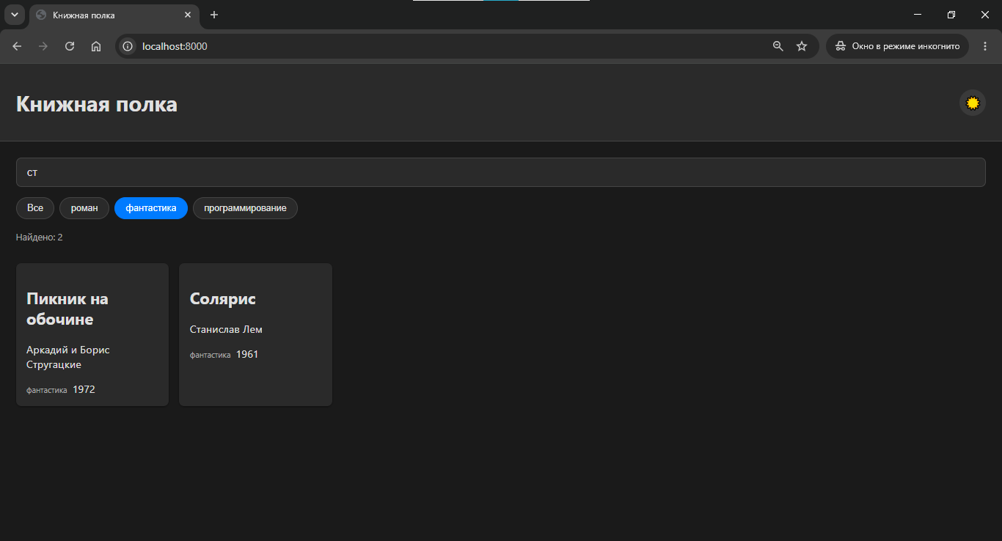Click author name Станислав Лем
The width and height of the screenshot is (1002, 541).
tap(226, 329)
